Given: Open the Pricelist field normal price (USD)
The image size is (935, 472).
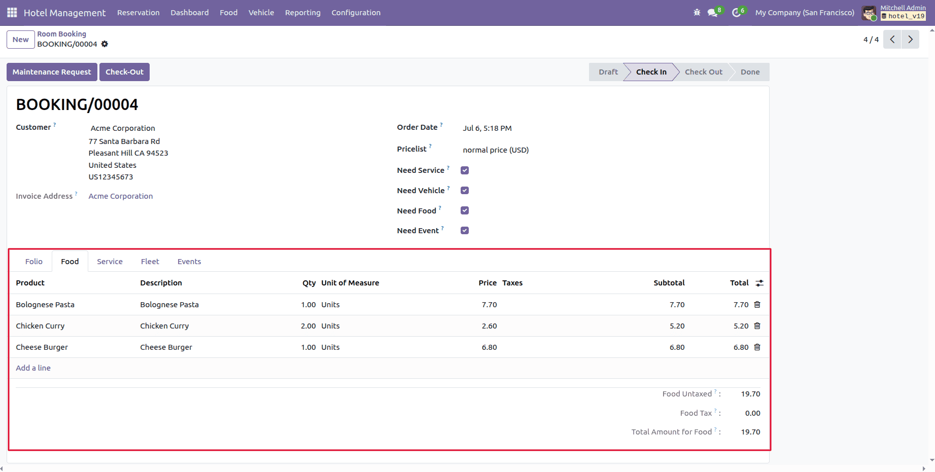Looking at the screenshot, I should click(x=496, y=150).
